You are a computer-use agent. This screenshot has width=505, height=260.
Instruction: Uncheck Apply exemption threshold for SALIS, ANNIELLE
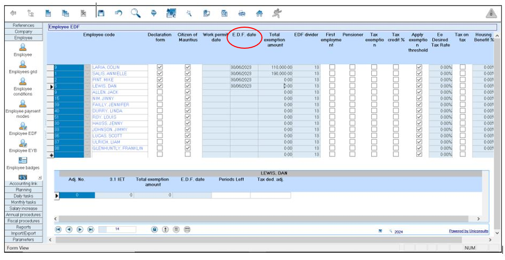tap(419, 73)
